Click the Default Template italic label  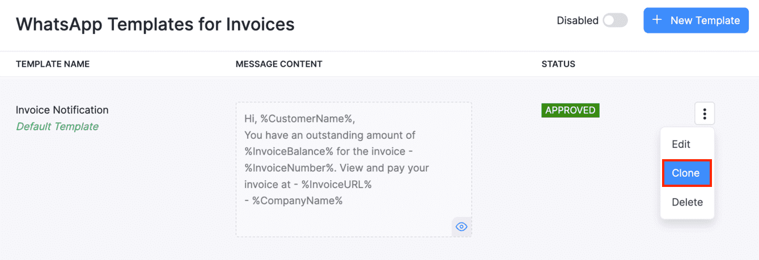[x=57, y=126]
